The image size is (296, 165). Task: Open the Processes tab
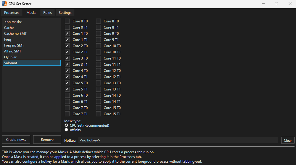point(12,13)
